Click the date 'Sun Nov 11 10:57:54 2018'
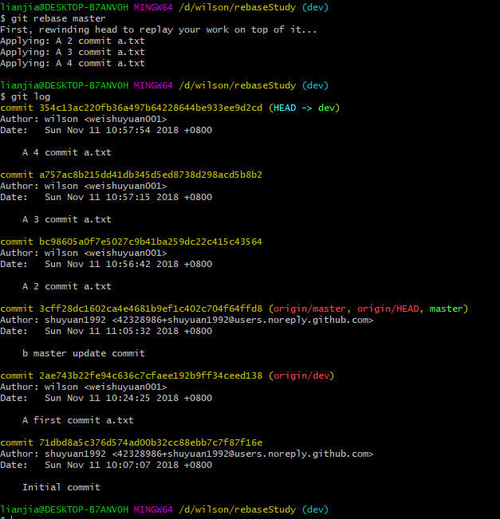The image size is (500, 519). click(112, 130)
